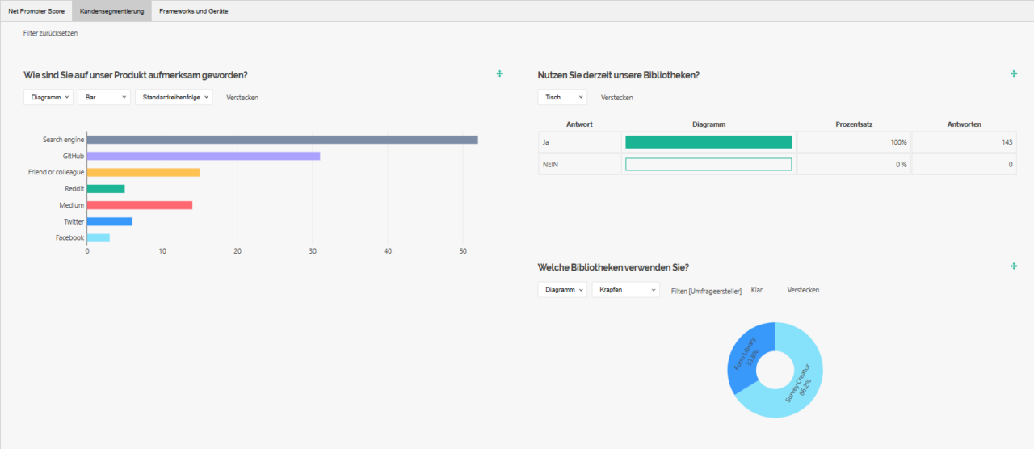The height and width of the screenshot is (449, 1034).
Task: Open the Diagramm dropdown in the first panel
Action: [48, 98]
